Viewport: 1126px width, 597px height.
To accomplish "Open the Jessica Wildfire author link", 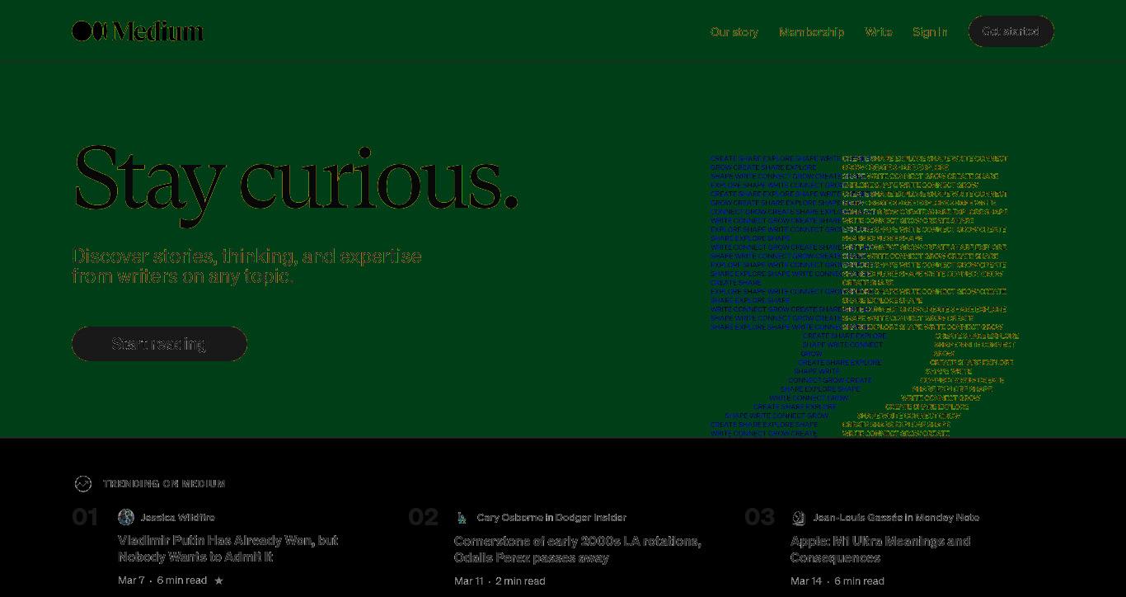I will (178, 518).
